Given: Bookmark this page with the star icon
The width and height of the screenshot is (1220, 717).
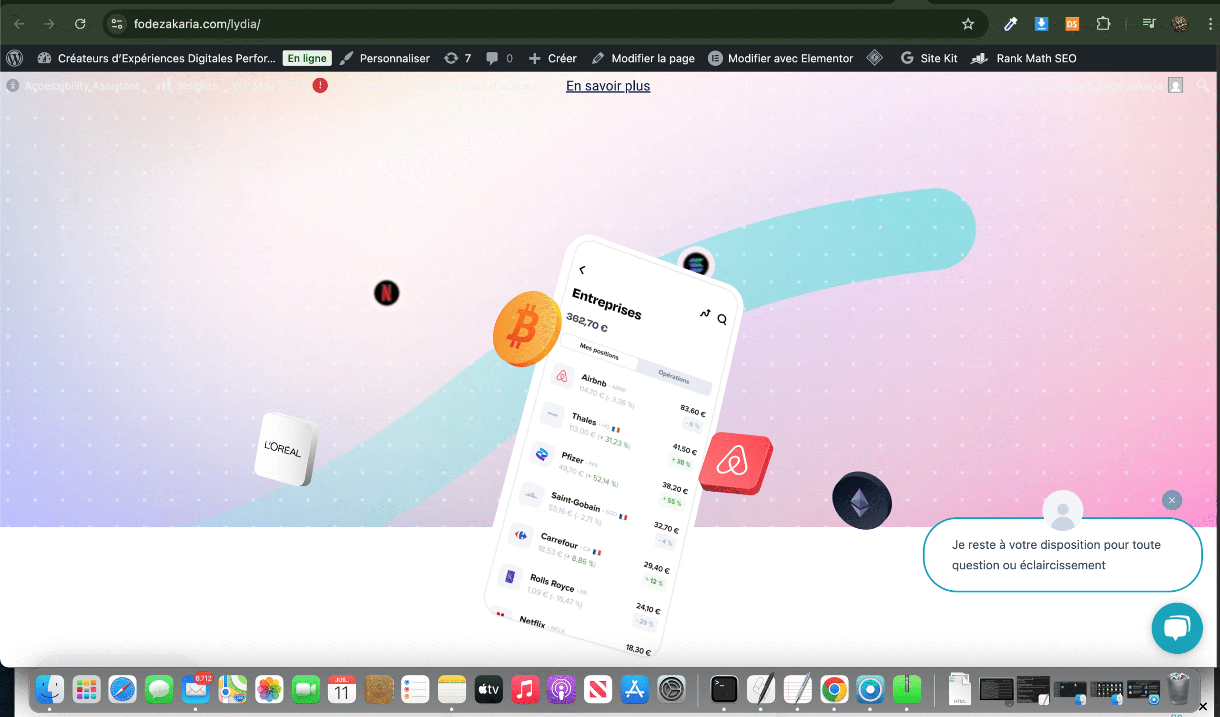Looking at the screenshot, I should [968, 24].
